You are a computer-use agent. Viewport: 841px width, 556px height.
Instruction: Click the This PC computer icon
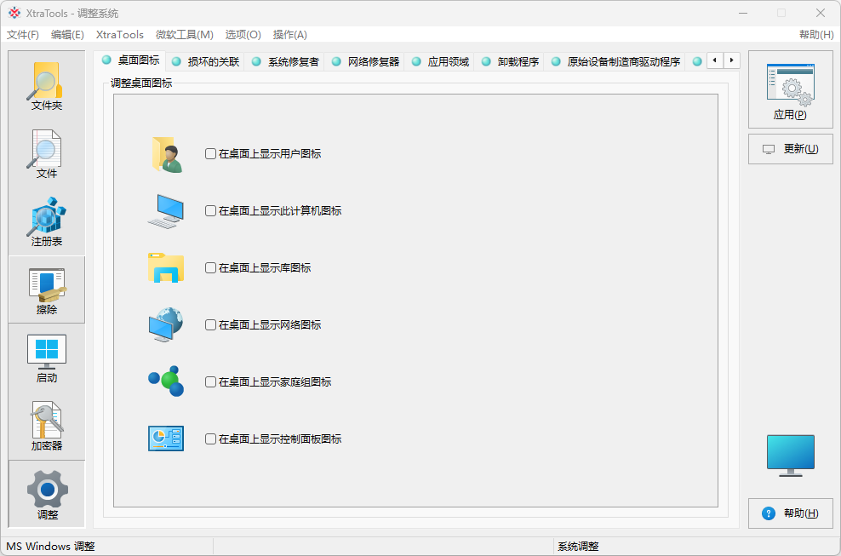tap(166, 211)
